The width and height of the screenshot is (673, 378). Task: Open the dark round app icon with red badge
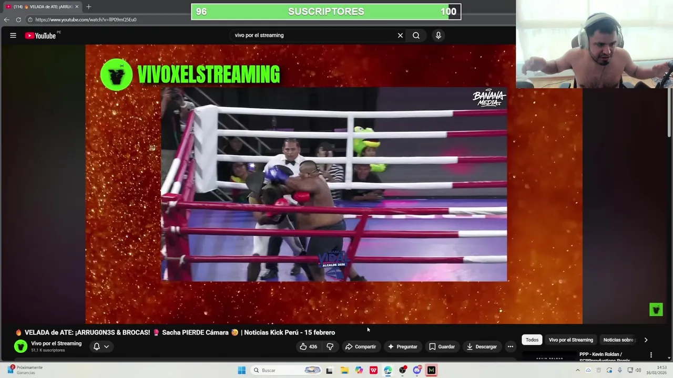[402, 370]
